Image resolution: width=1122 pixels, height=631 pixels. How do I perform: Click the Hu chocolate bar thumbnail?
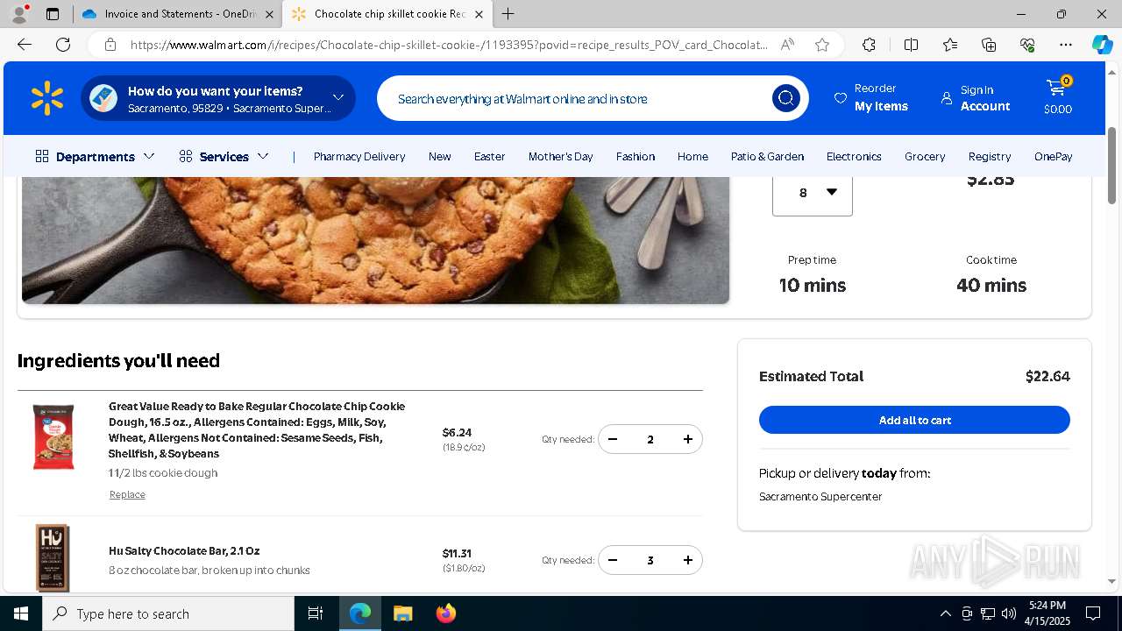tap(53, 557)
